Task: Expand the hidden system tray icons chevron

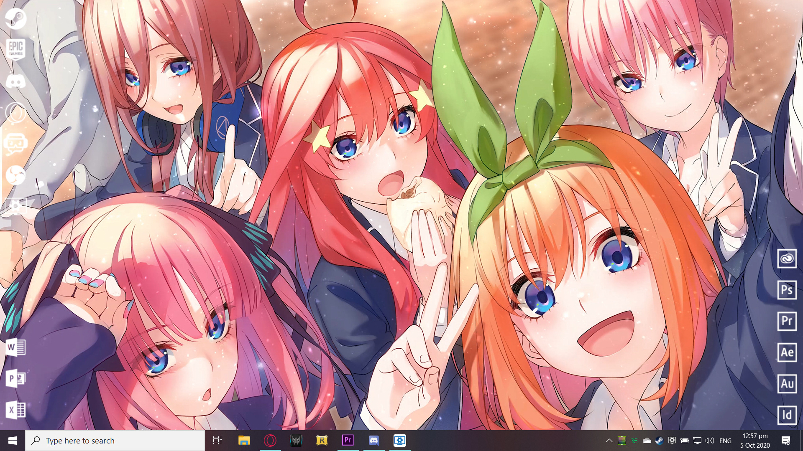Action: 609,441
